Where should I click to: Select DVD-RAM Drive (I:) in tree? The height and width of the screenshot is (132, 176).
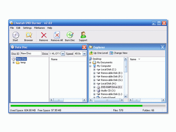click(111, 87)
